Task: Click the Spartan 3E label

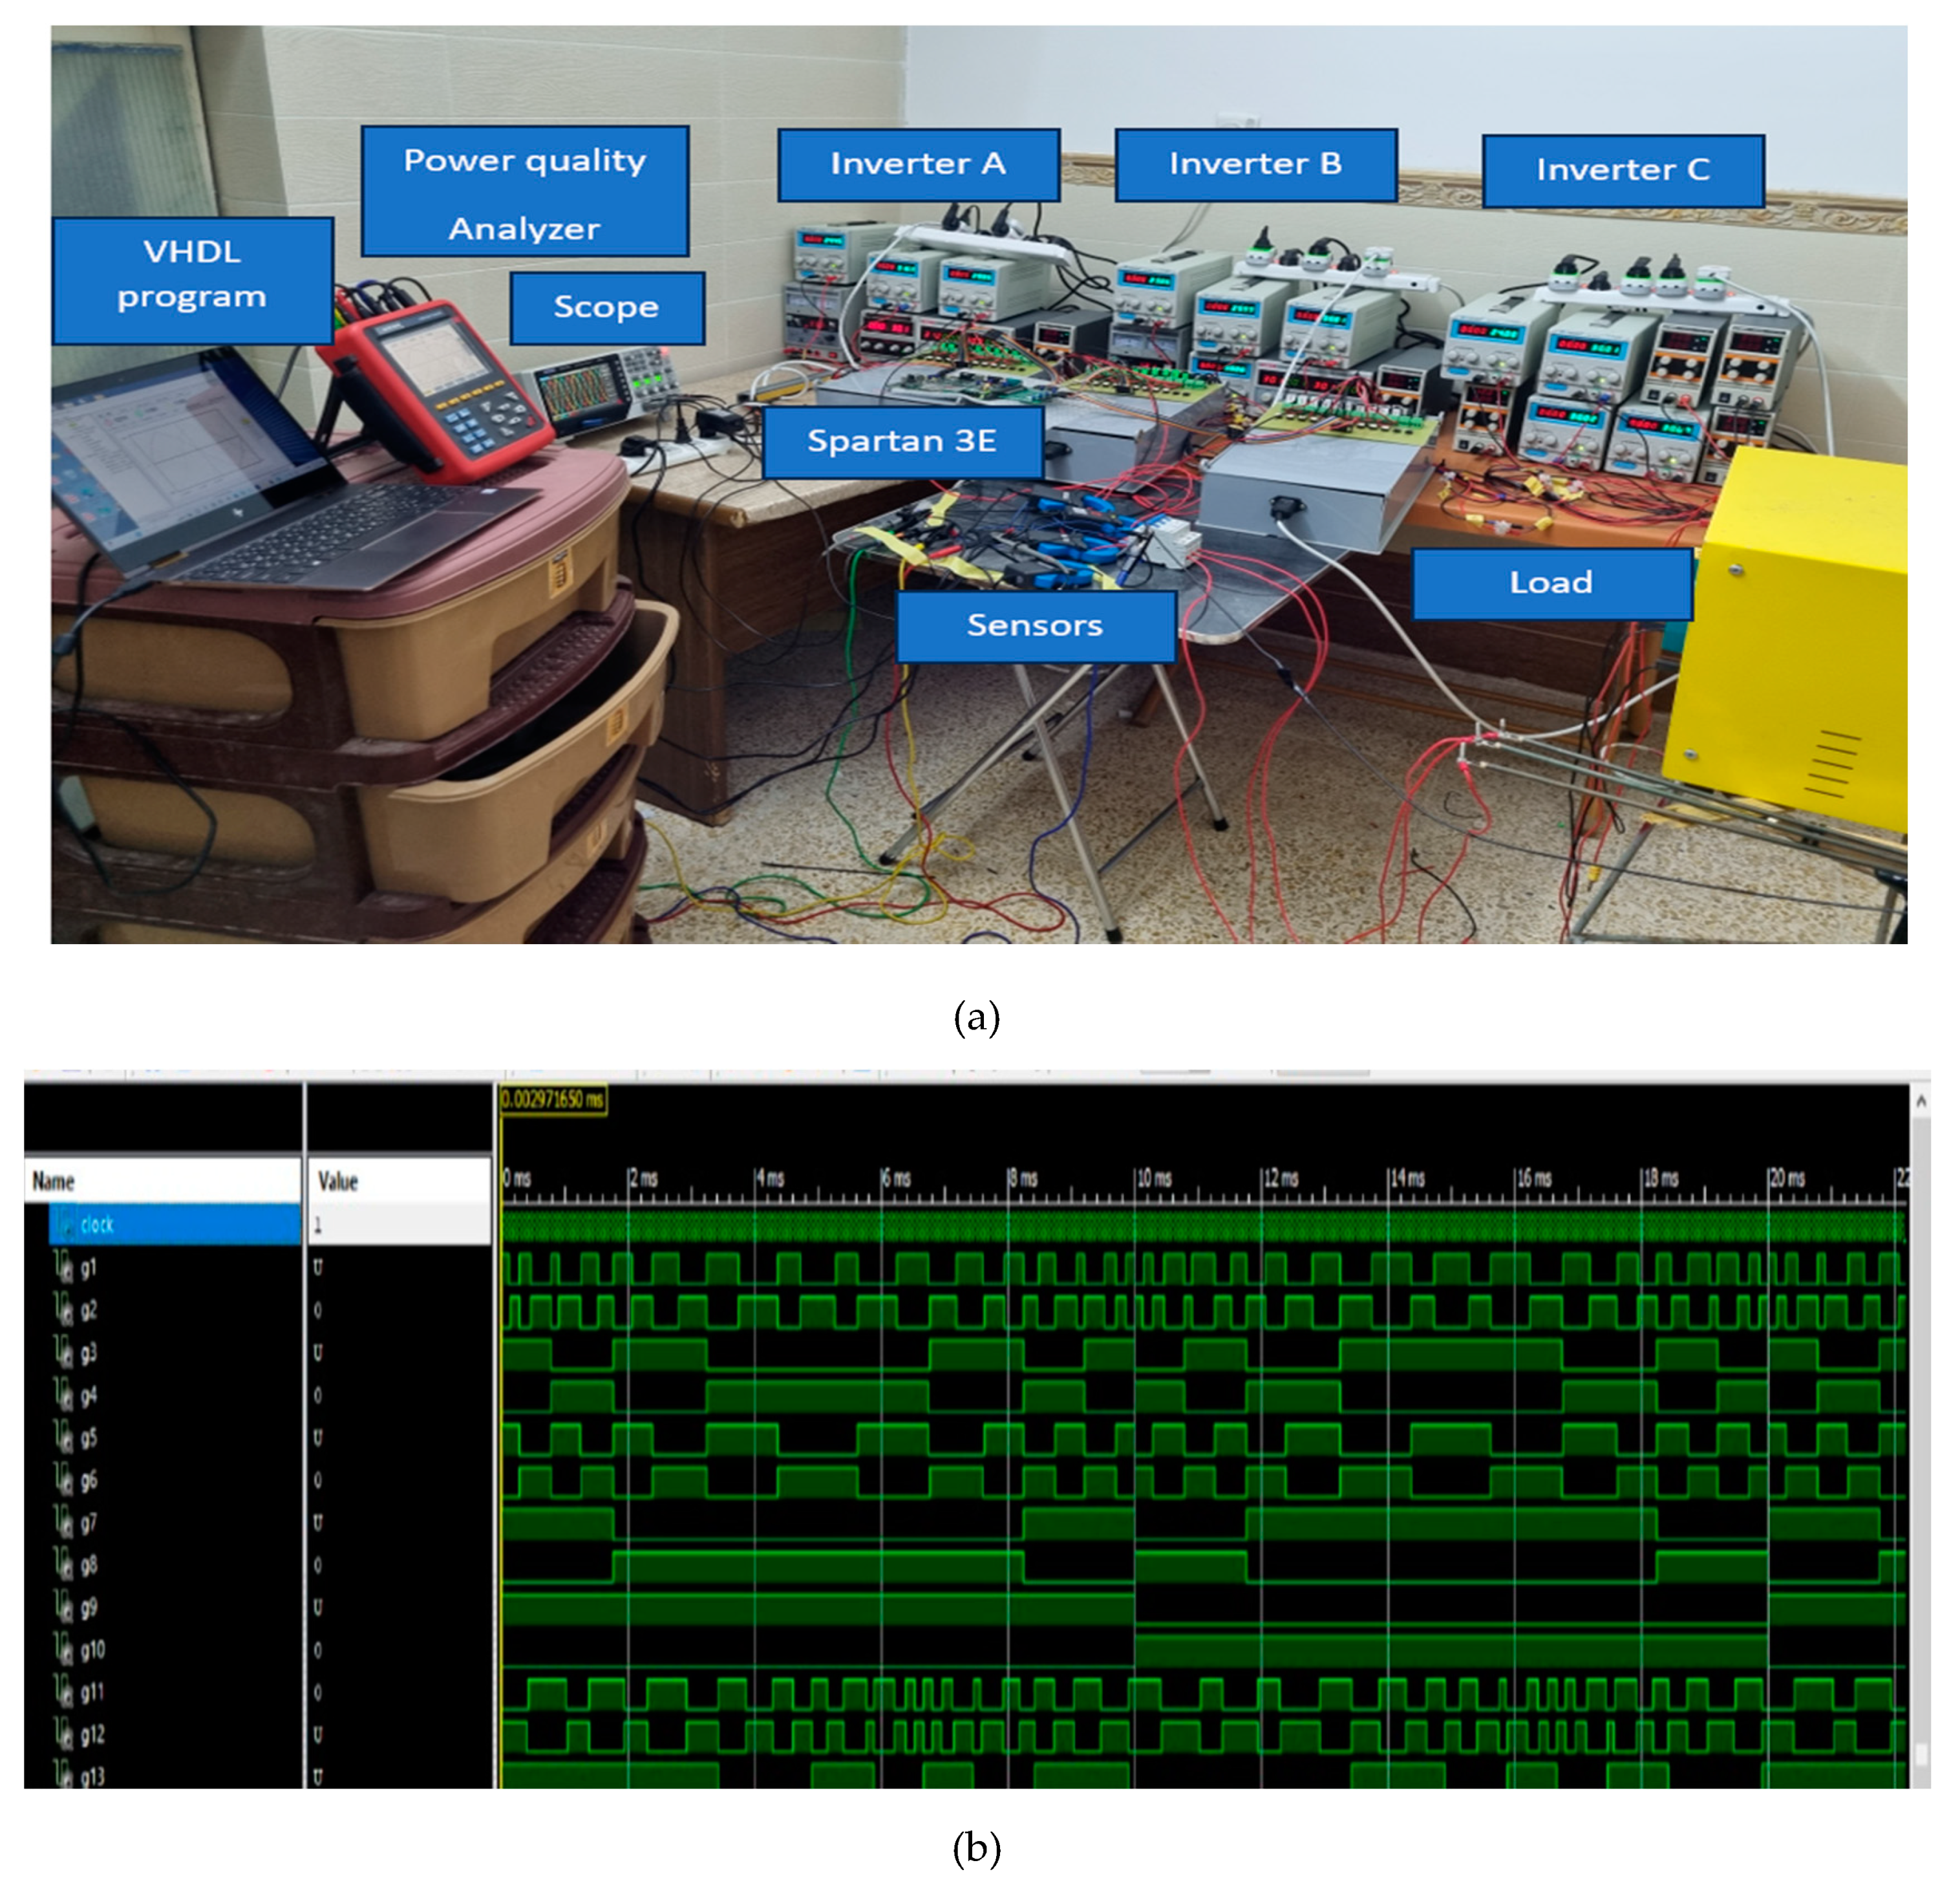Action: point(902,441)
